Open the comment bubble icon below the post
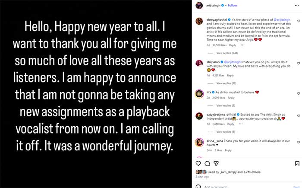 [x=207, y=163]
